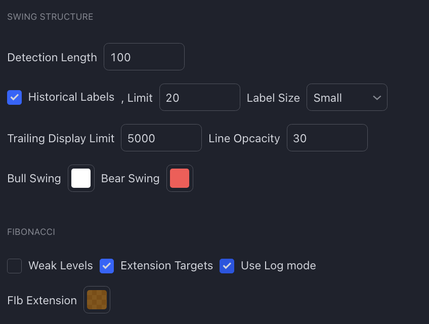Viewport: 429px width, 324px height.
Task: Click the SWING STRUCTURE section header
Action: pyautogui.click(x=50, y=17)
